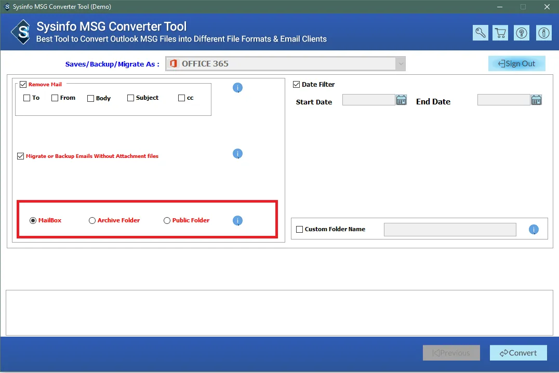This screenshot has height=373, width=559.
Task: Check the Subject checkbox
Action: 130,98
